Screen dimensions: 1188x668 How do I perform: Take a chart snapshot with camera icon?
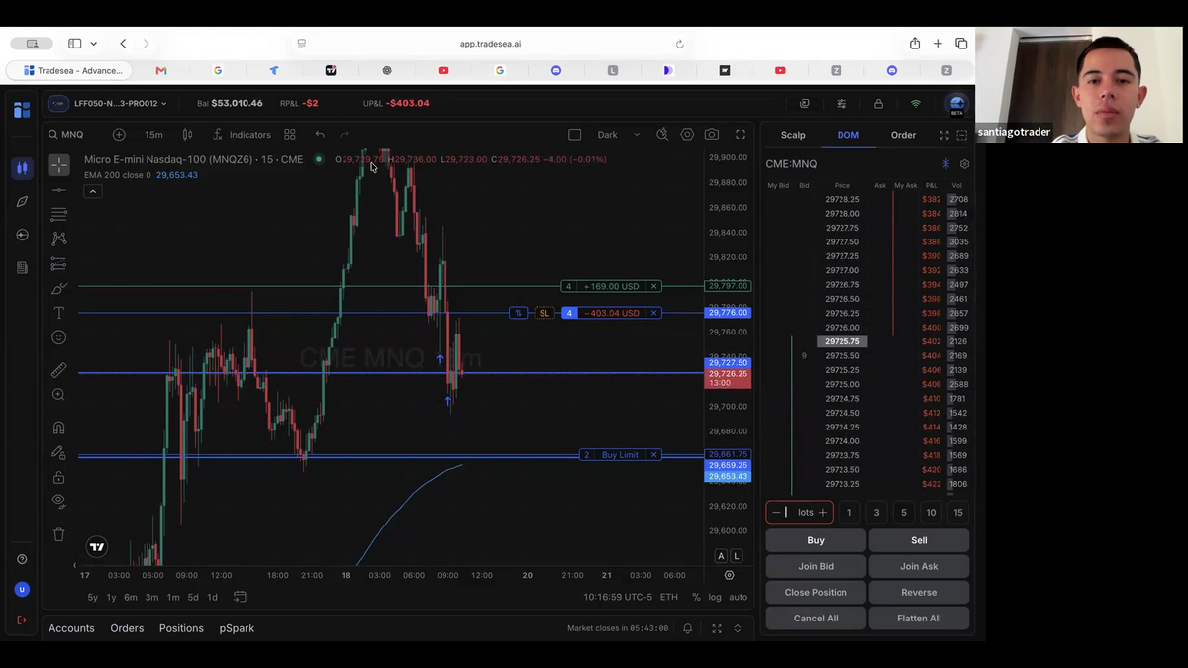pyautogui.click(x=712, y=134)
